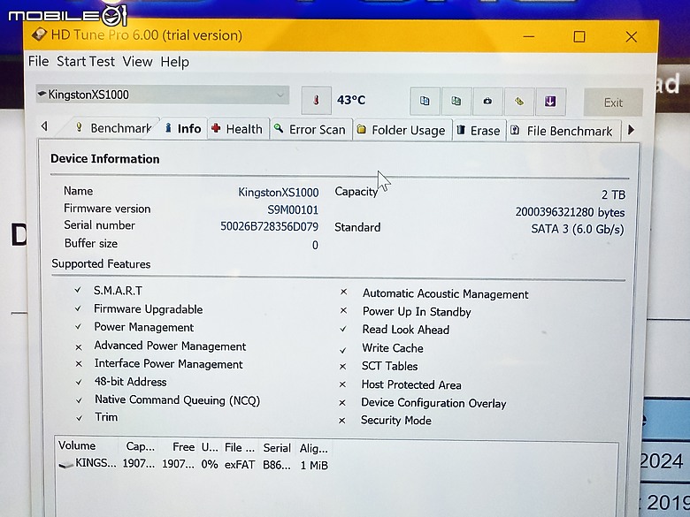Minimize the HD Tune Pro window
The width and height of the screenshot is (690, 517).
click(529, 36)
